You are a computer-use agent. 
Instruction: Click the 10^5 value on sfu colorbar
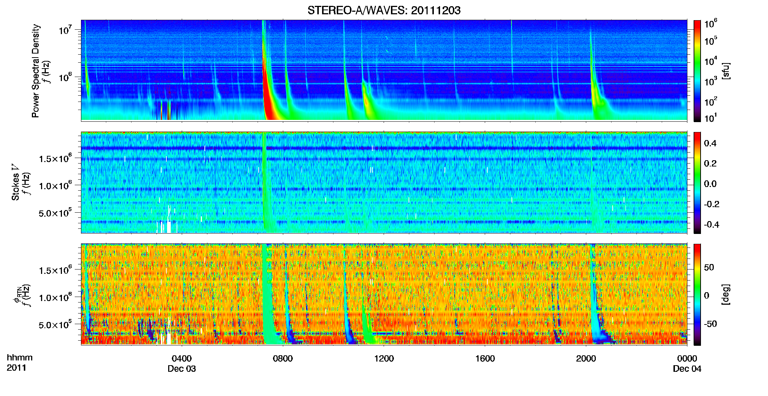pos(710,40)
